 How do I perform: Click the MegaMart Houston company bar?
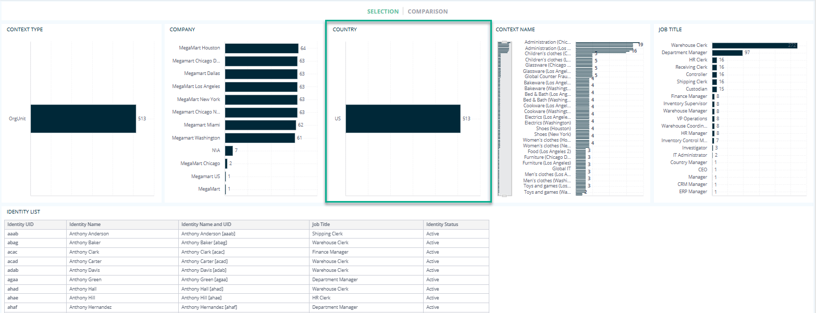262,48
